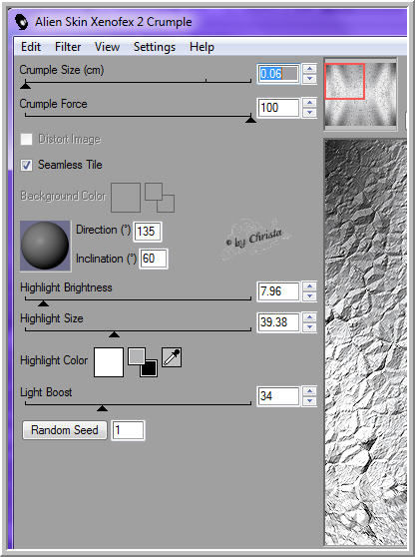
Task: Increase Light Boost with up arrow
Action: pos(310,391)
